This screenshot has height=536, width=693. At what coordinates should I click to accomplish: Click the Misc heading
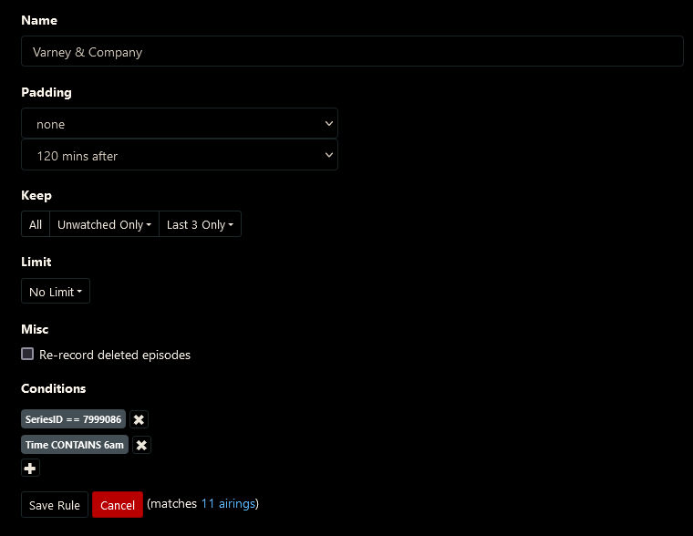coord(35,329)
